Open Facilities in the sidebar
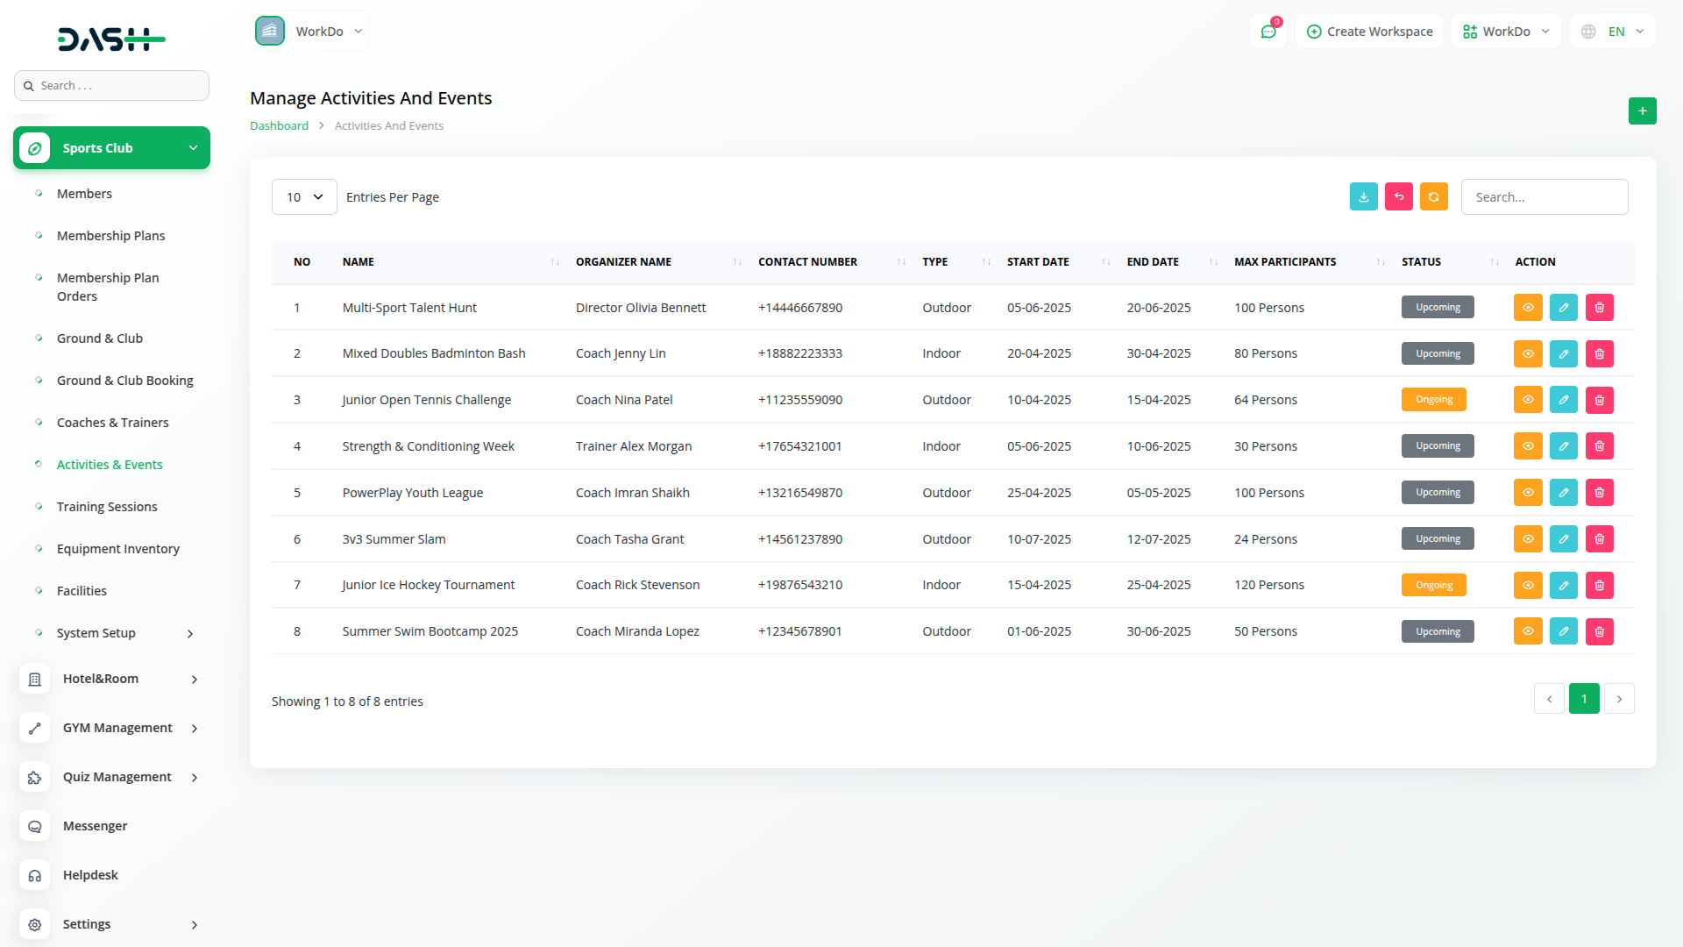 [x=82, y=591]
